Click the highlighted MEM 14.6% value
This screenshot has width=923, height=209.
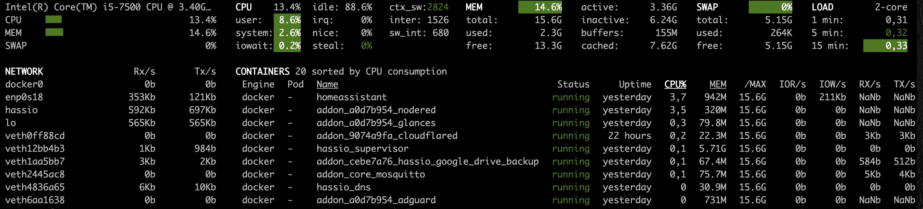[x=540, y=7]
